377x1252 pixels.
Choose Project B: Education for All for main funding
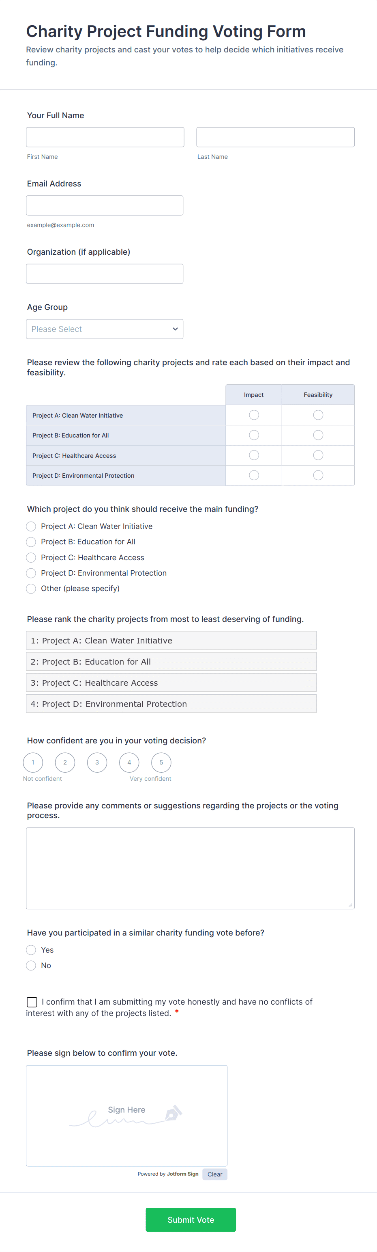point(31,542)
